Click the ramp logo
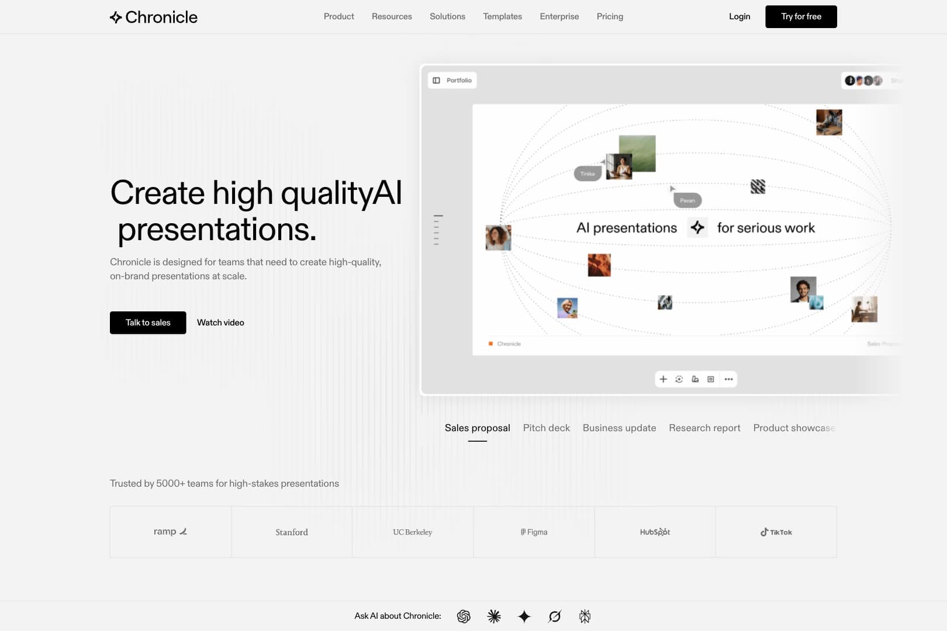The width and height of the screenshot is (947, 631). click(x=170, y=532)
